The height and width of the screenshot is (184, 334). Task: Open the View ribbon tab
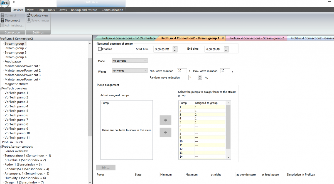(30, 10)
